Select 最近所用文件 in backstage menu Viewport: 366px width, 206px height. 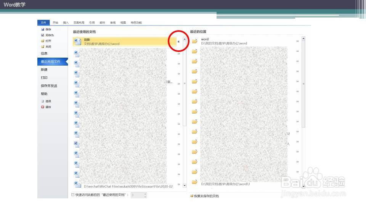coord(53,62)
